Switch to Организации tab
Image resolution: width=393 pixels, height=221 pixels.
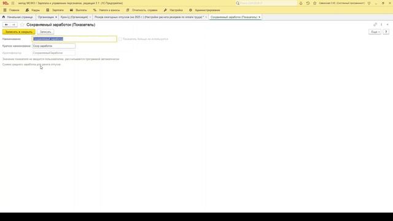point(45,17)
